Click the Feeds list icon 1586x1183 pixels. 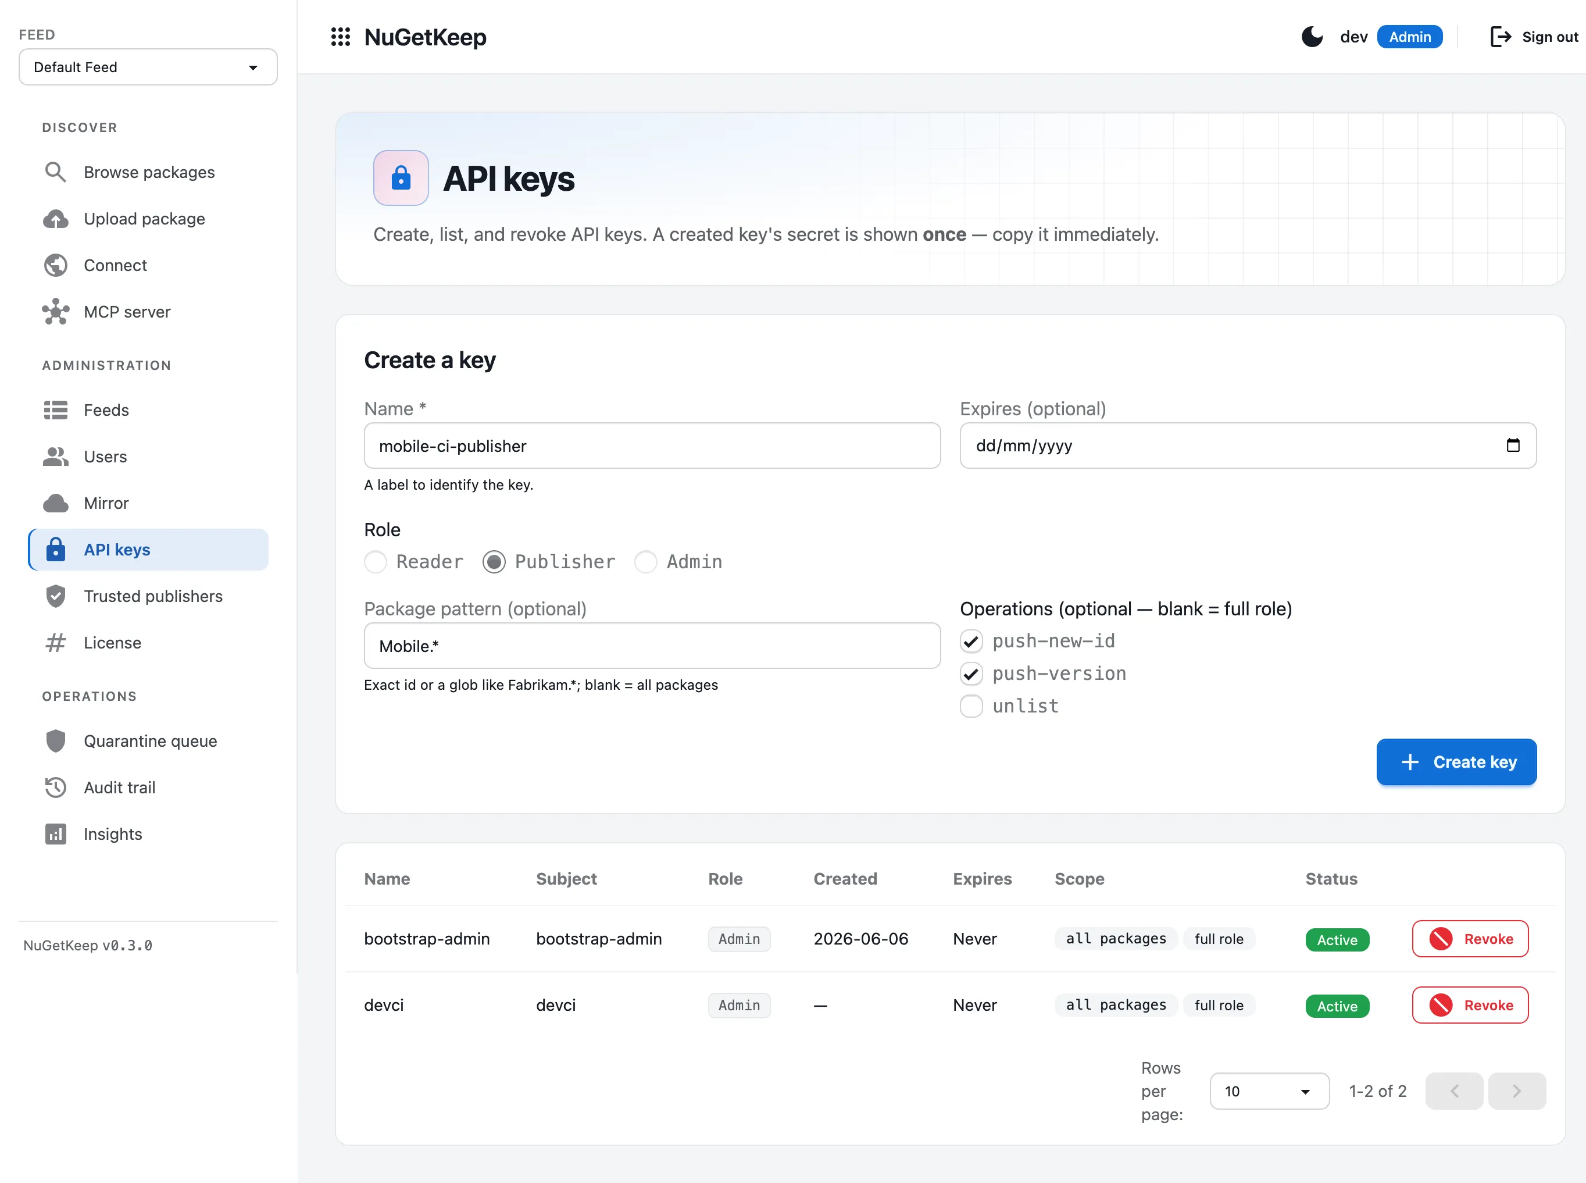point(55,409)
